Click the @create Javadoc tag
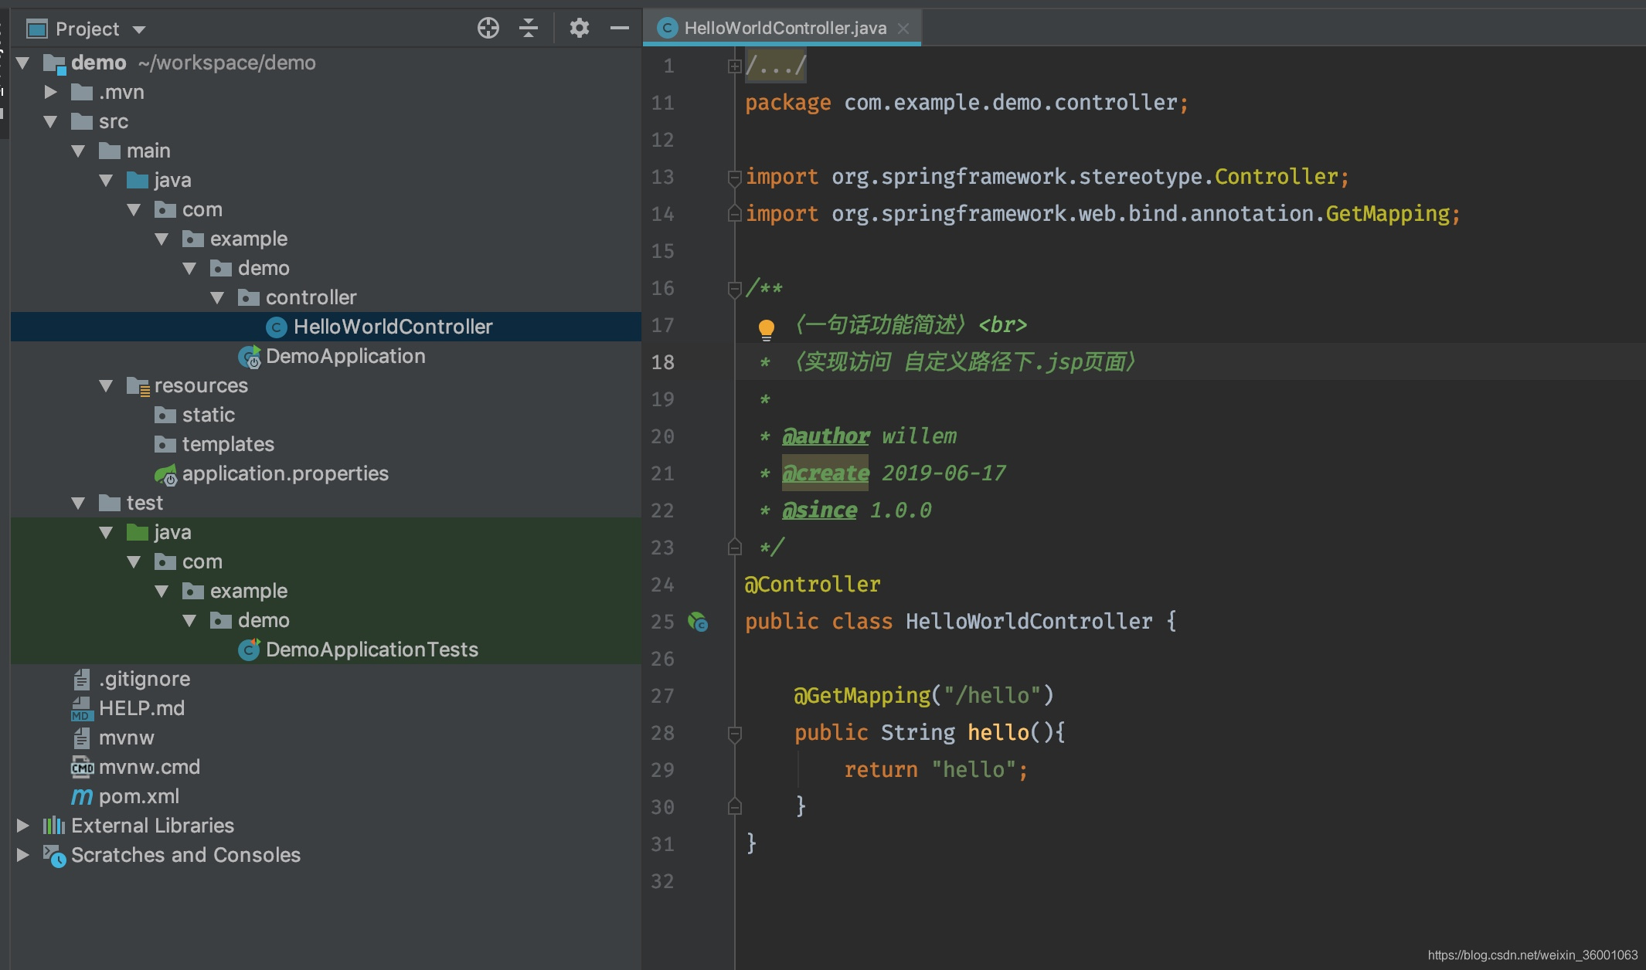Screen dimensions: 1646x970 click(825, 473)
